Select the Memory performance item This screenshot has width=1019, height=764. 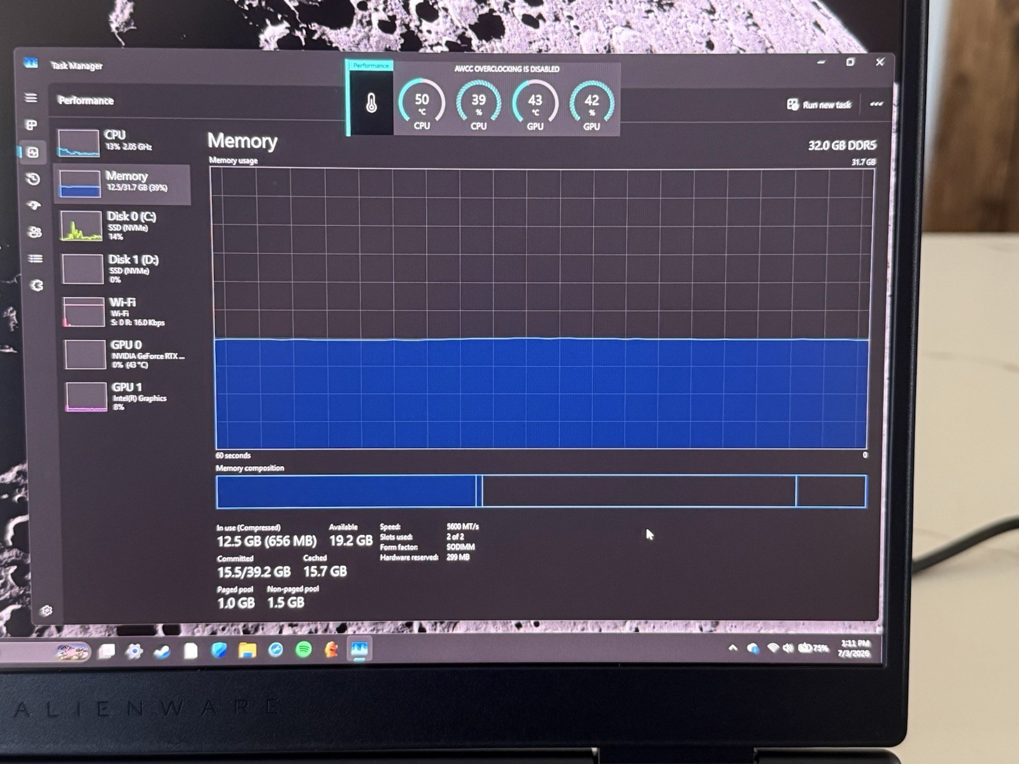pyautogui.click(x=122, y=184)
